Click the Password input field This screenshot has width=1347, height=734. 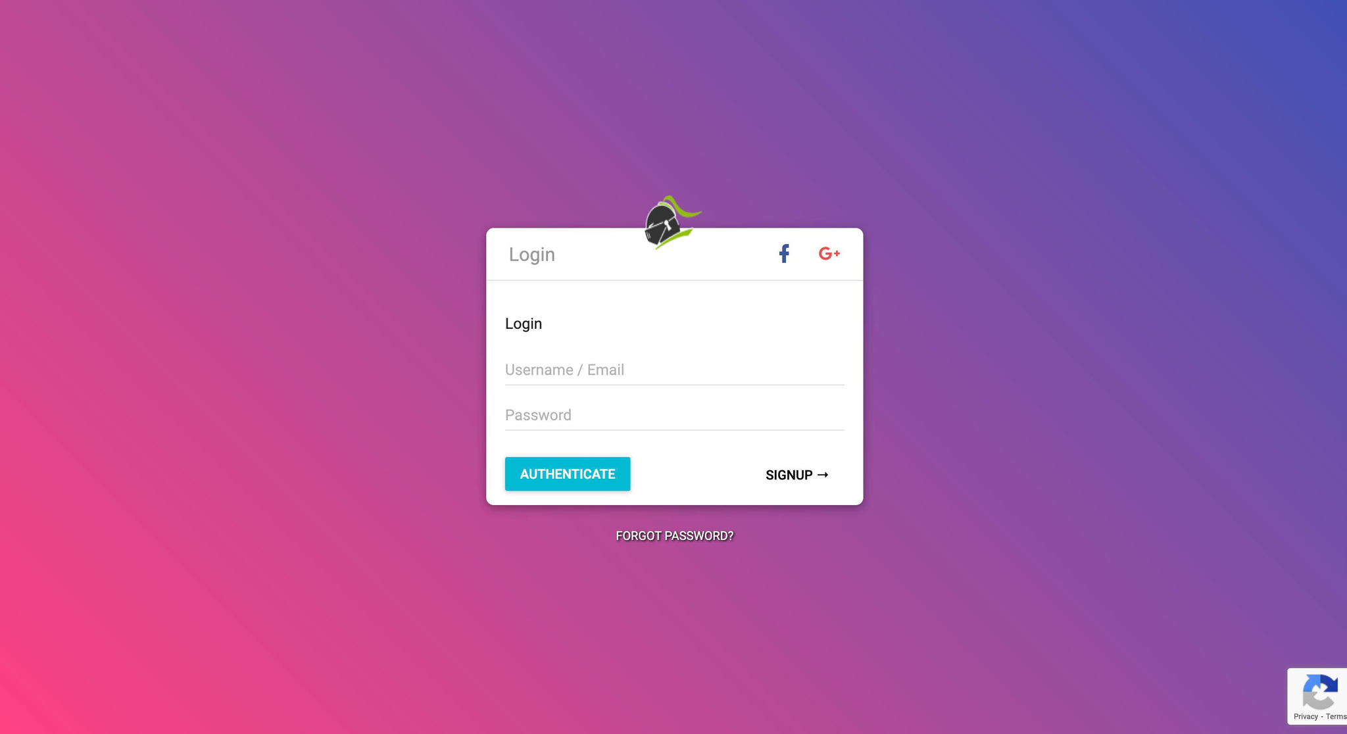[x=674, y=415]
